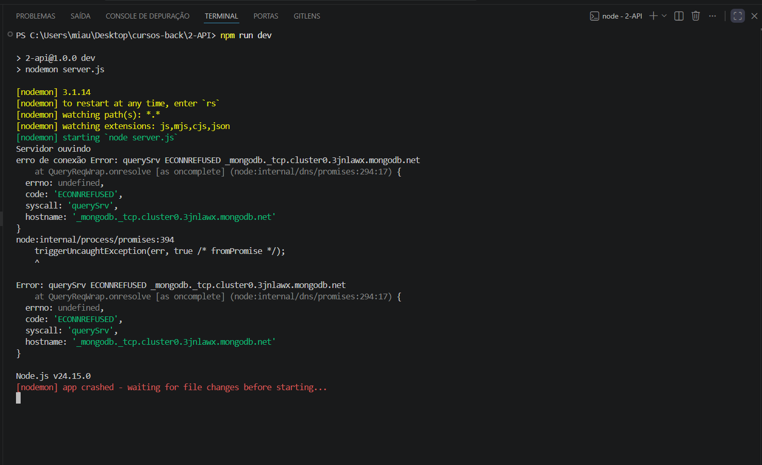Open the SAÍDA tab
This screenshot has height=465, width=762.
click(80, 16)
